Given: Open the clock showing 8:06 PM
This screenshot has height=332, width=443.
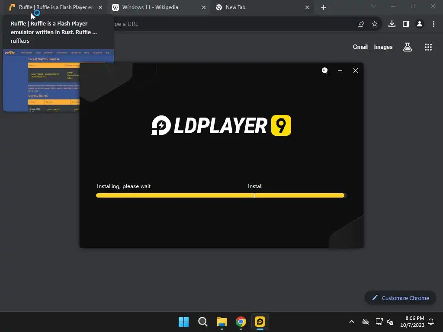Looking at the screenshot, I should pyautogui.click(x=412, y=322).
